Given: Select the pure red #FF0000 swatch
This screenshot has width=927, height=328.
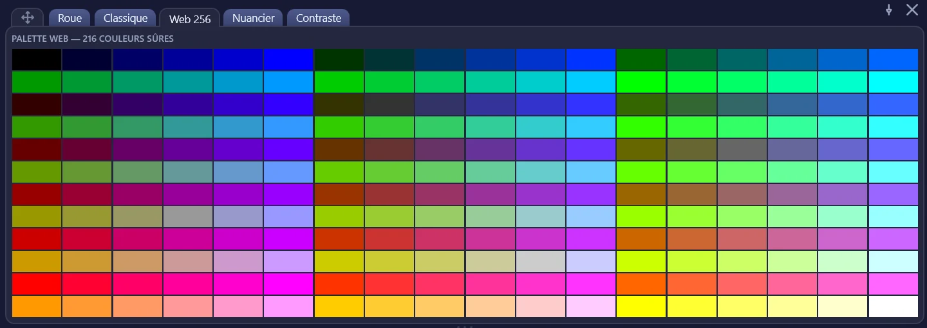Looking at the screenshot, I should click(37, 284).
